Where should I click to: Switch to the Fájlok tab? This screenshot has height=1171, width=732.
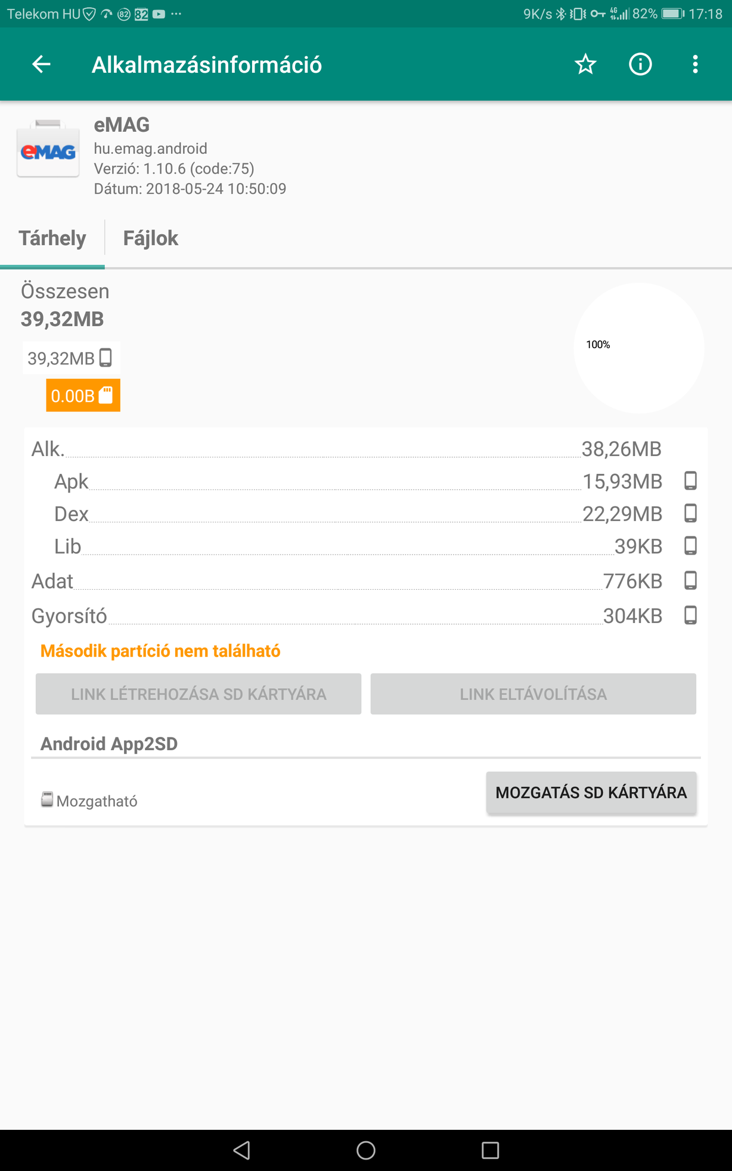tap(150, 238)
